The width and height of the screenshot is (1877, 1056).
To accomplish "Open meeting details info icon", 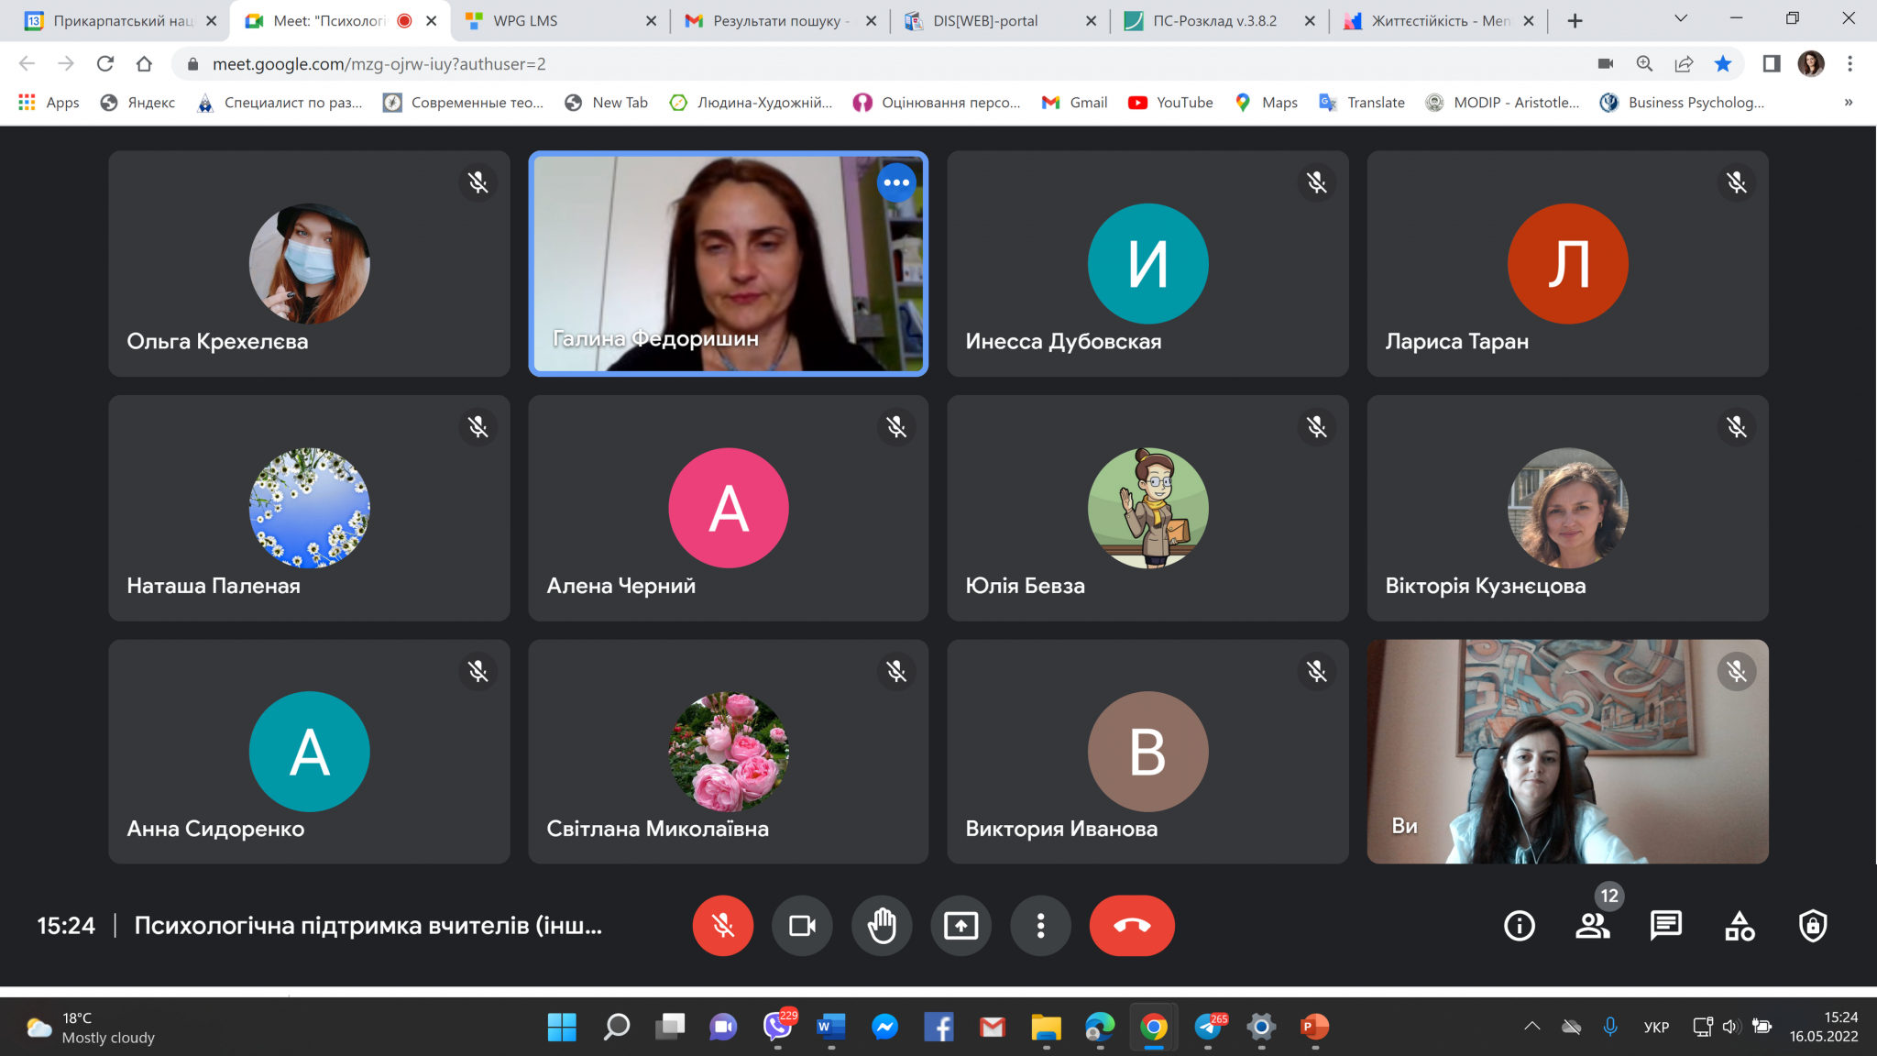I will 1519,926.
